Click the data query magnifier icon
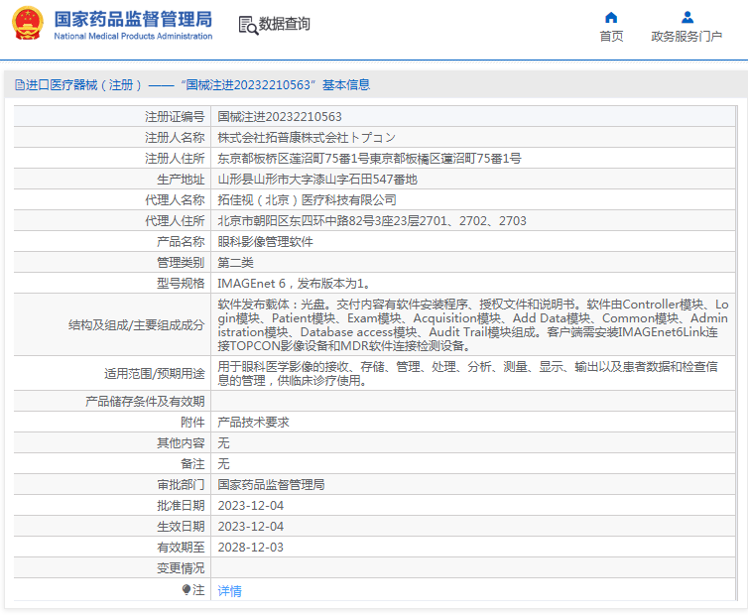 pyautogui.click(x=248, y=25)
